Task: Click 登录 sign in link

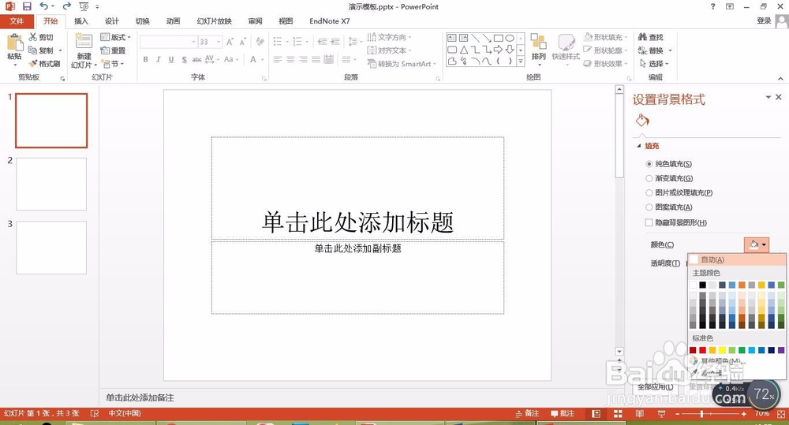Action: pos(764,21)
